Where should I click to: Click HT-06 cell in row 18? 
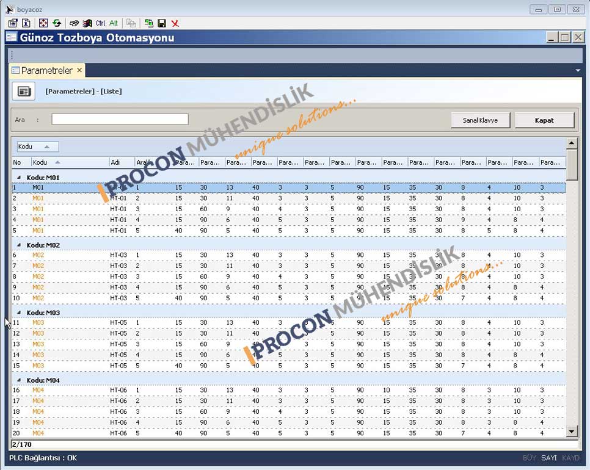(118, 412)
